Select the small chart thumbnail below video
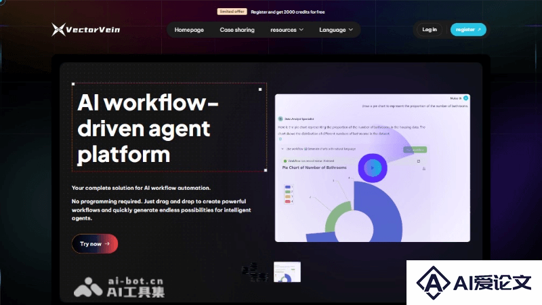Image resolution: width=542 pixels, height=305 pixels. coord(287,272)
